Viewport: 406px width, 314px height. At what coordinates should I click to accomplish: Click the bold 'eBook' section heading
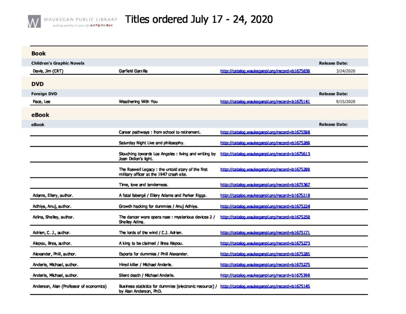40,115
